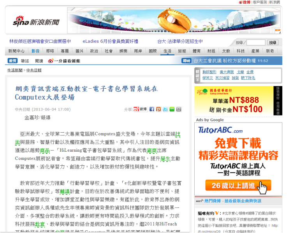Open 旅遊 navigation tab
Image resolution: width=292 pixels, height=233 pixels.
(x=182, y=51)
